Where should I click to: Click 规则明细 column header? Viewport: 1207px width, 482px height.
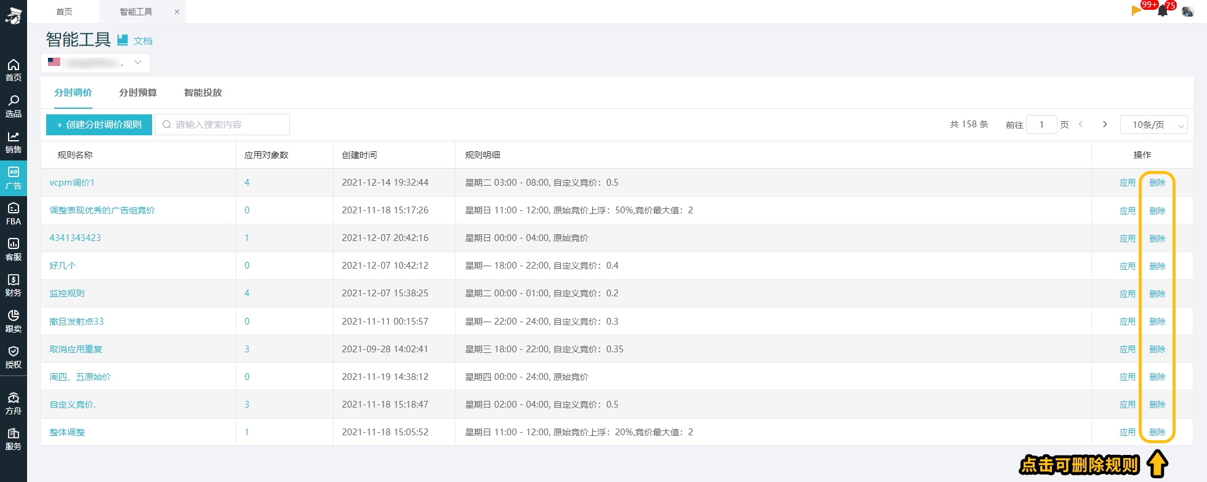pyautogui.click(x=483, y=155)
